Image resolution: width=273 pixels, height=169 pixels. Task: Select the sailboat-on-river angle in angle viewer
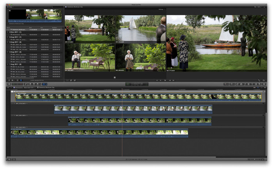pyautogui.click(x=140, y=28)
